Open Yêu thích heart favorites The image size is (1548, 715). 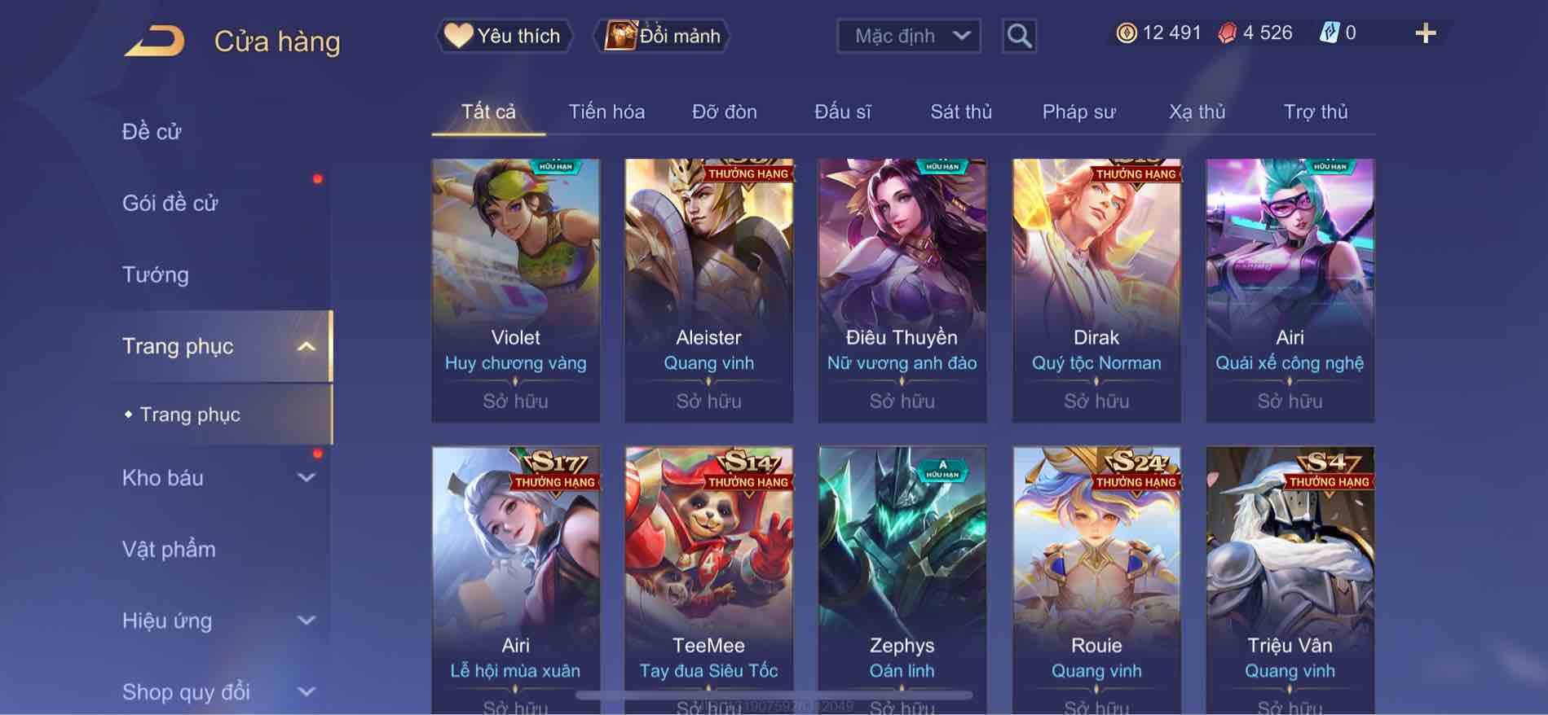tap(503, 36)
